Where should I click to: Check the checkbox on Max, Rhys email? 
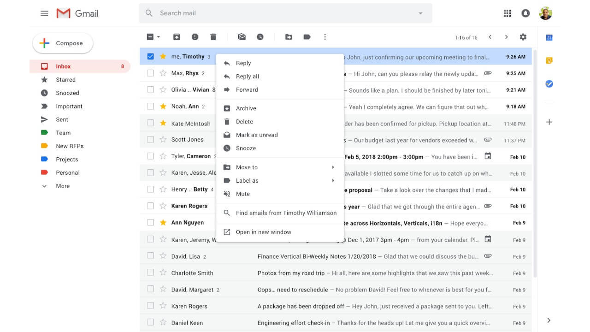[150, 73]
